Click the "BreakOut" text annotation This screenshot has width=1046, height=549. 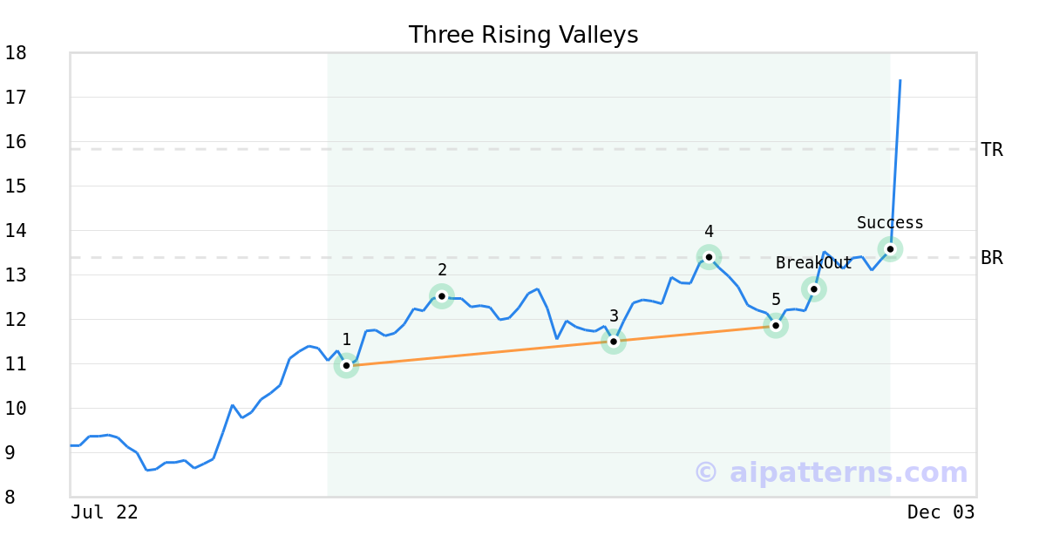[813, 263]
